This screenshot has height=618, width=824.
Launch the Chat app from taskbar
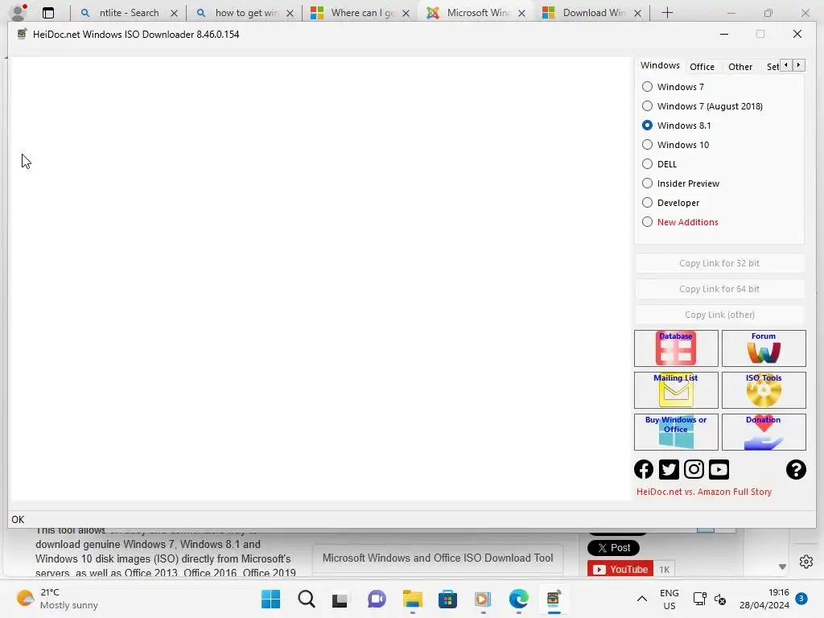click(x=377, y=599)
